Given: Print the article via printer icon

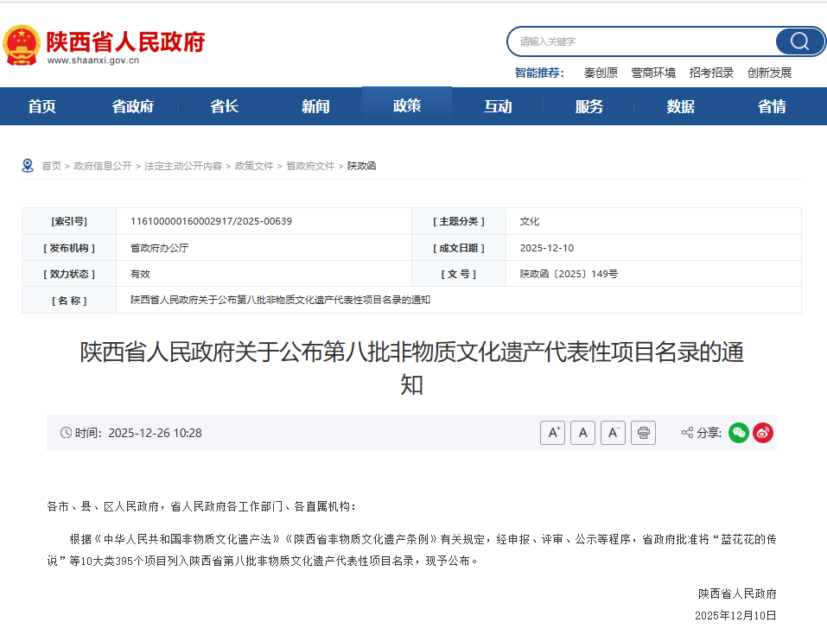Looking at the screenshot, I should (644, 433).
